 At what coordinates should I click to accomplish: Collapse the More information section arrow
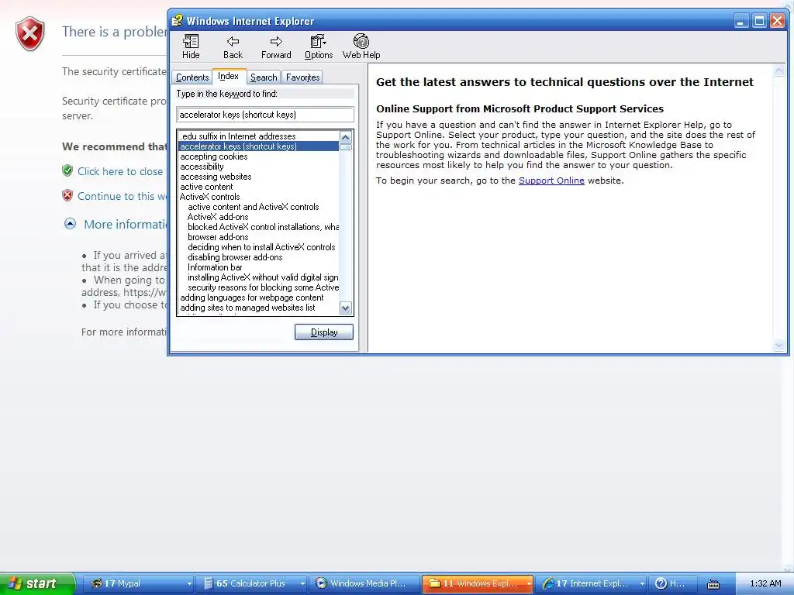pyautogui.click(x=70, y=224)
